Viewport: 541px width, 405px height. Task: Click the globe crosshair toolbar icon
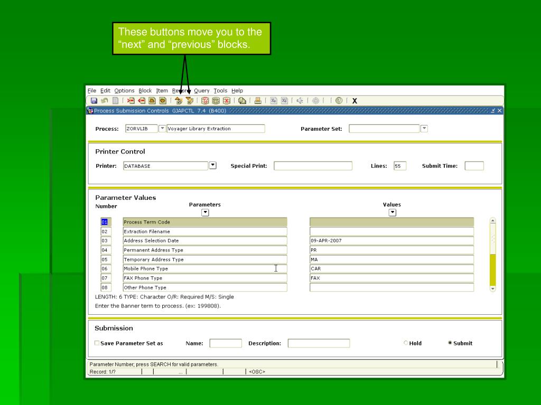[x=315, y=101]
